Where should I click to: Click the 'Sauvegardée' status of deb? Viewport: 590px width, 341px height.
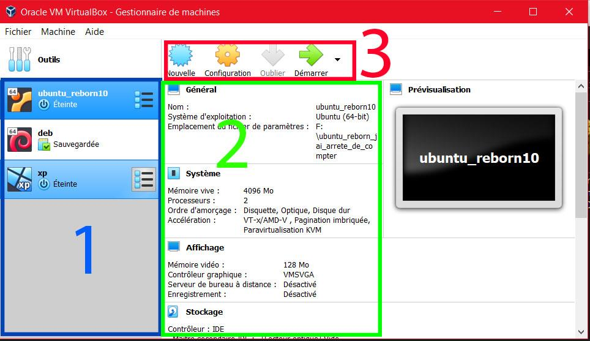76,144
